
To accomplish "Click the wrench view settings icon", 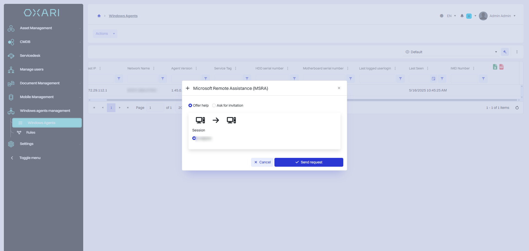I will click(x=505, y=52).
